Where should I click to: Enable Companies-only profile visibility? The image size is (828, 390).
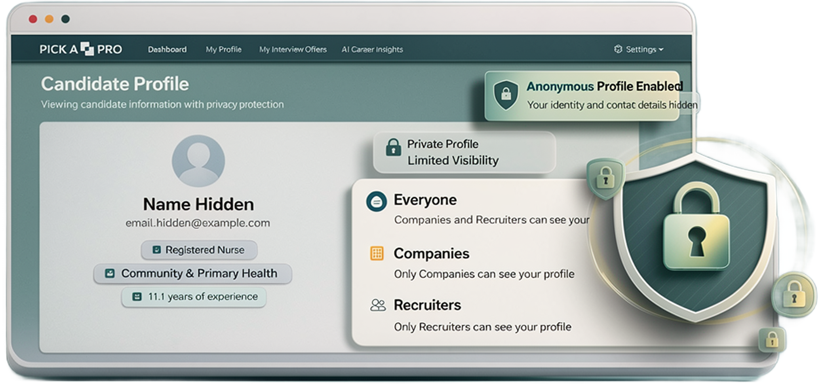pyautogui.click(x=432, y=254)
